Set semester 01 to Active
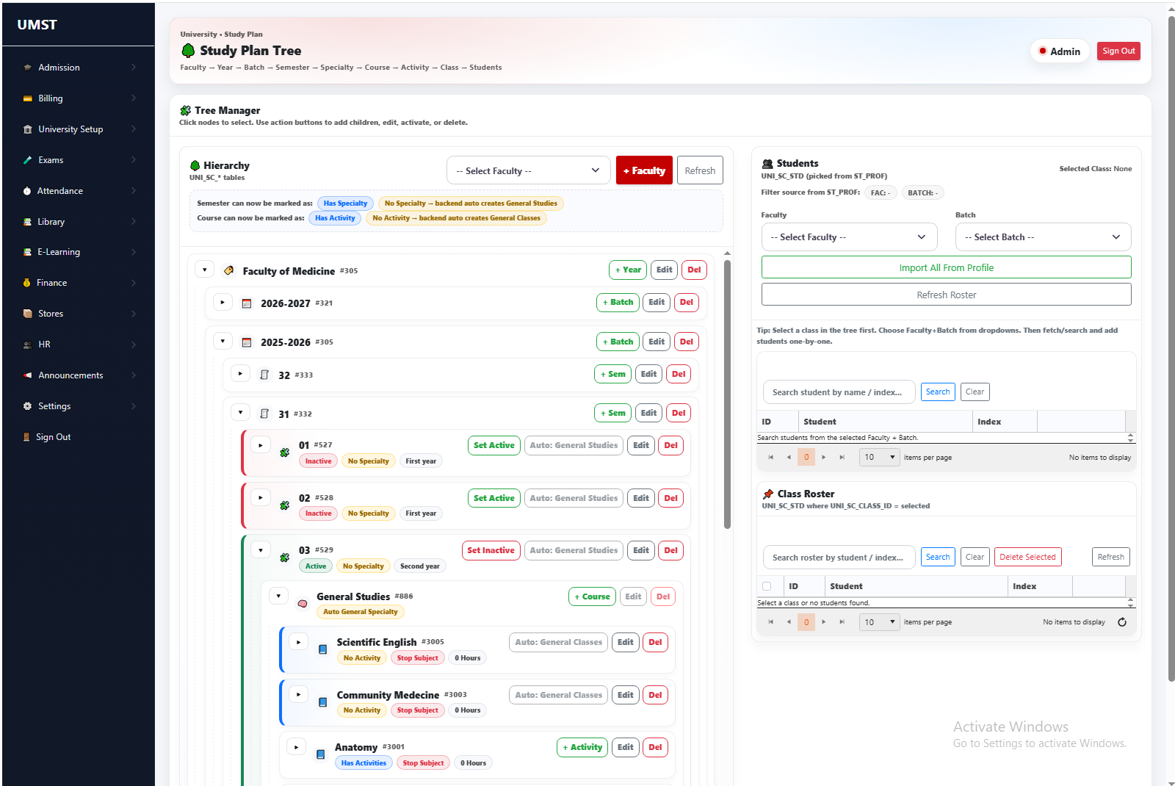 click(494, 445)
